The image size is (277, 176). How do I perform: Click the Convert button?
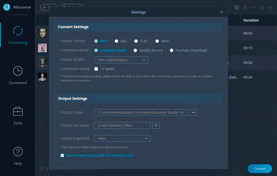260,169
